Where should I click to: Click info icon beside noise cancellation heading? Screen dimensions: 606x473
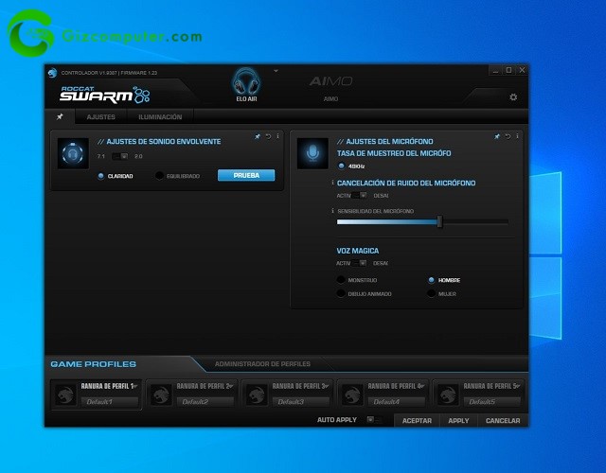(332, 183)
